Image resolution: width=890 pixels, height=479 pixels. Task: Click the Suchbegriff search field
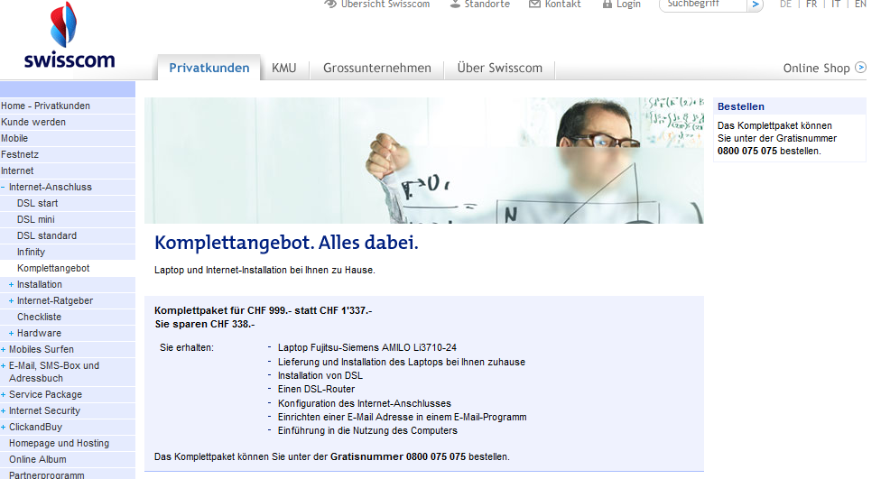point(703,5)
